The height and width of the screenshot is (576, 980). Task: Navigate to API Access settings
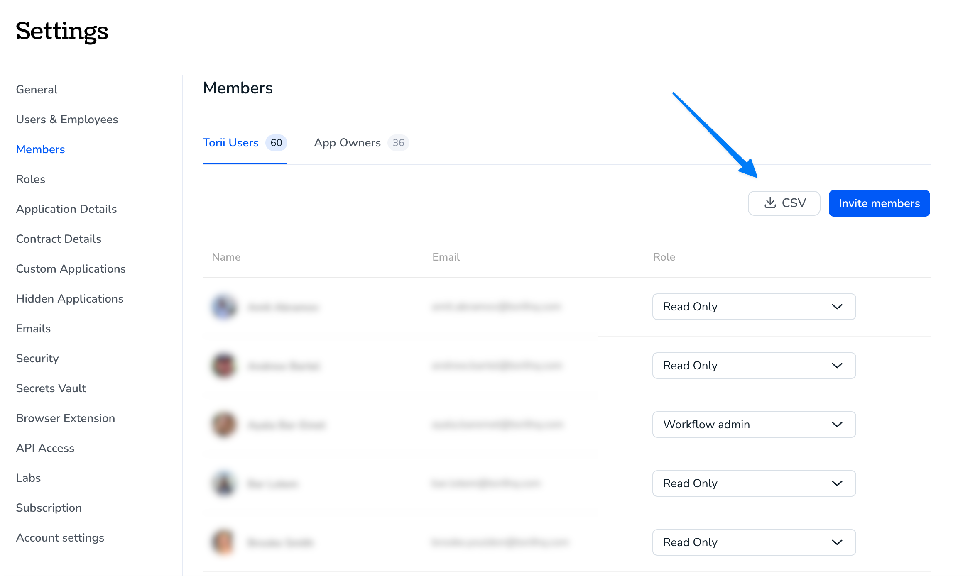point(45,448)
